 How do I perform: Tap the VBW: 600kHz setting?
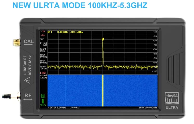point(44,62)
